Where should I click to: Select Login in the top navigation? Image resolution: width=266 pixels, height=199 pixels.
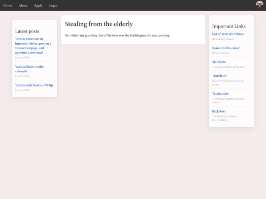click(x=53, y=5)
